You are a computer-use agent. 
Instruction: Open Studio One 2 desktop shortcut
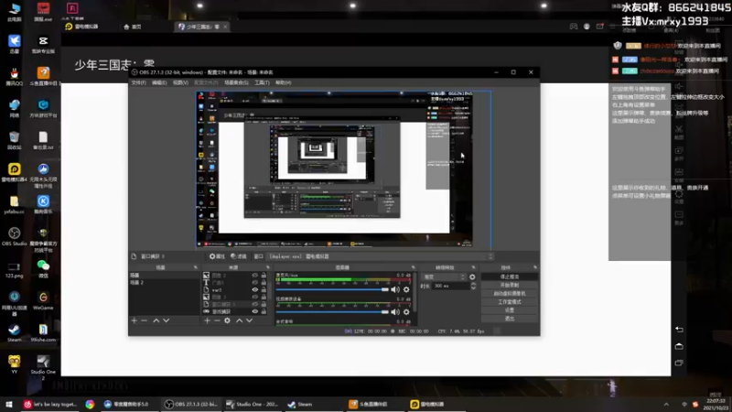point(43,367)
